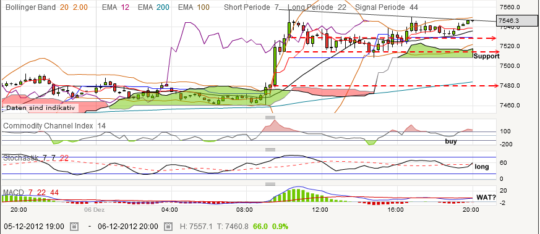Click the 'WAT?' annotation in MACD panel

486,198
